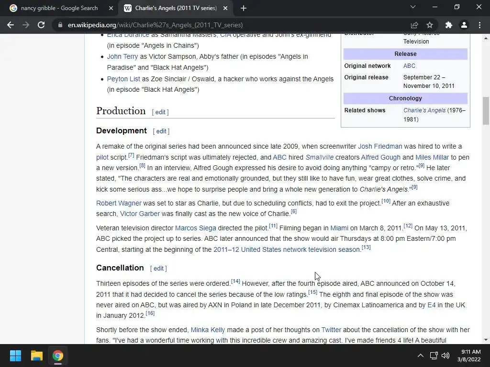
Task: Open the Chrome profile icon
Action: (x=464, y=25)
